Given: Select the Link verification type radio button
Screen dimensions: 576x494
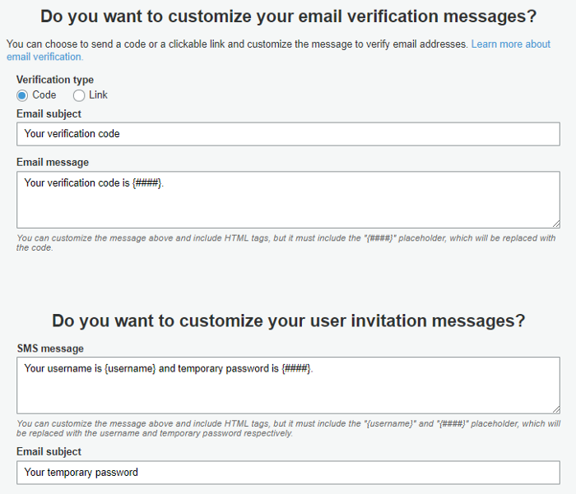Looking at the screenshot, I should tap(79, 95).
